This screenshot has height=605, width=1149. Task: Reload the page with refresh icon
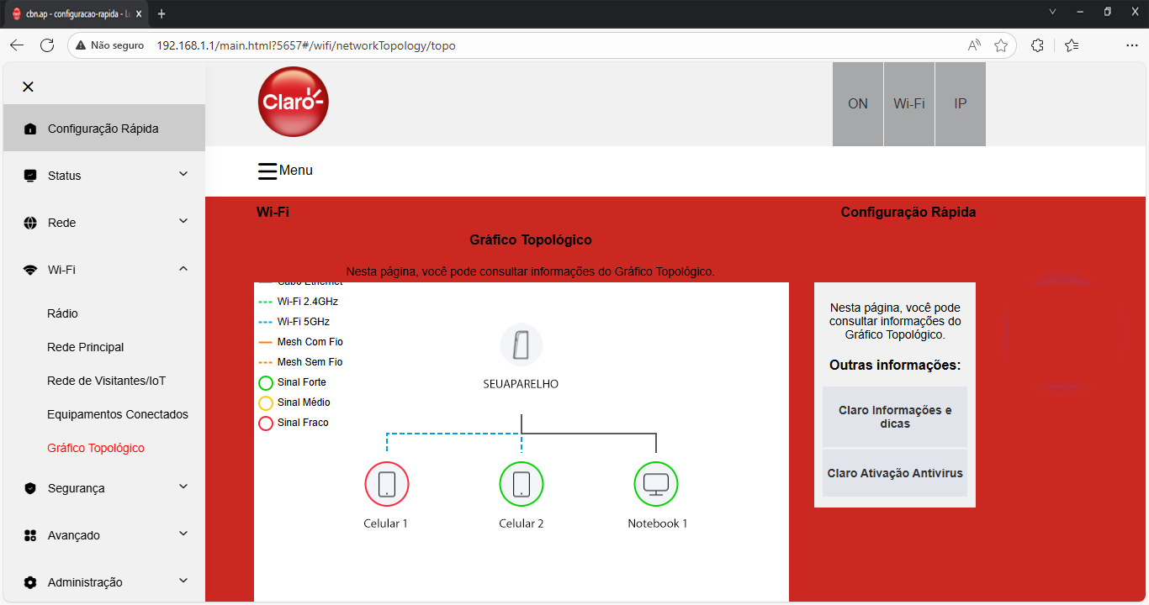(x=47, y=45)
